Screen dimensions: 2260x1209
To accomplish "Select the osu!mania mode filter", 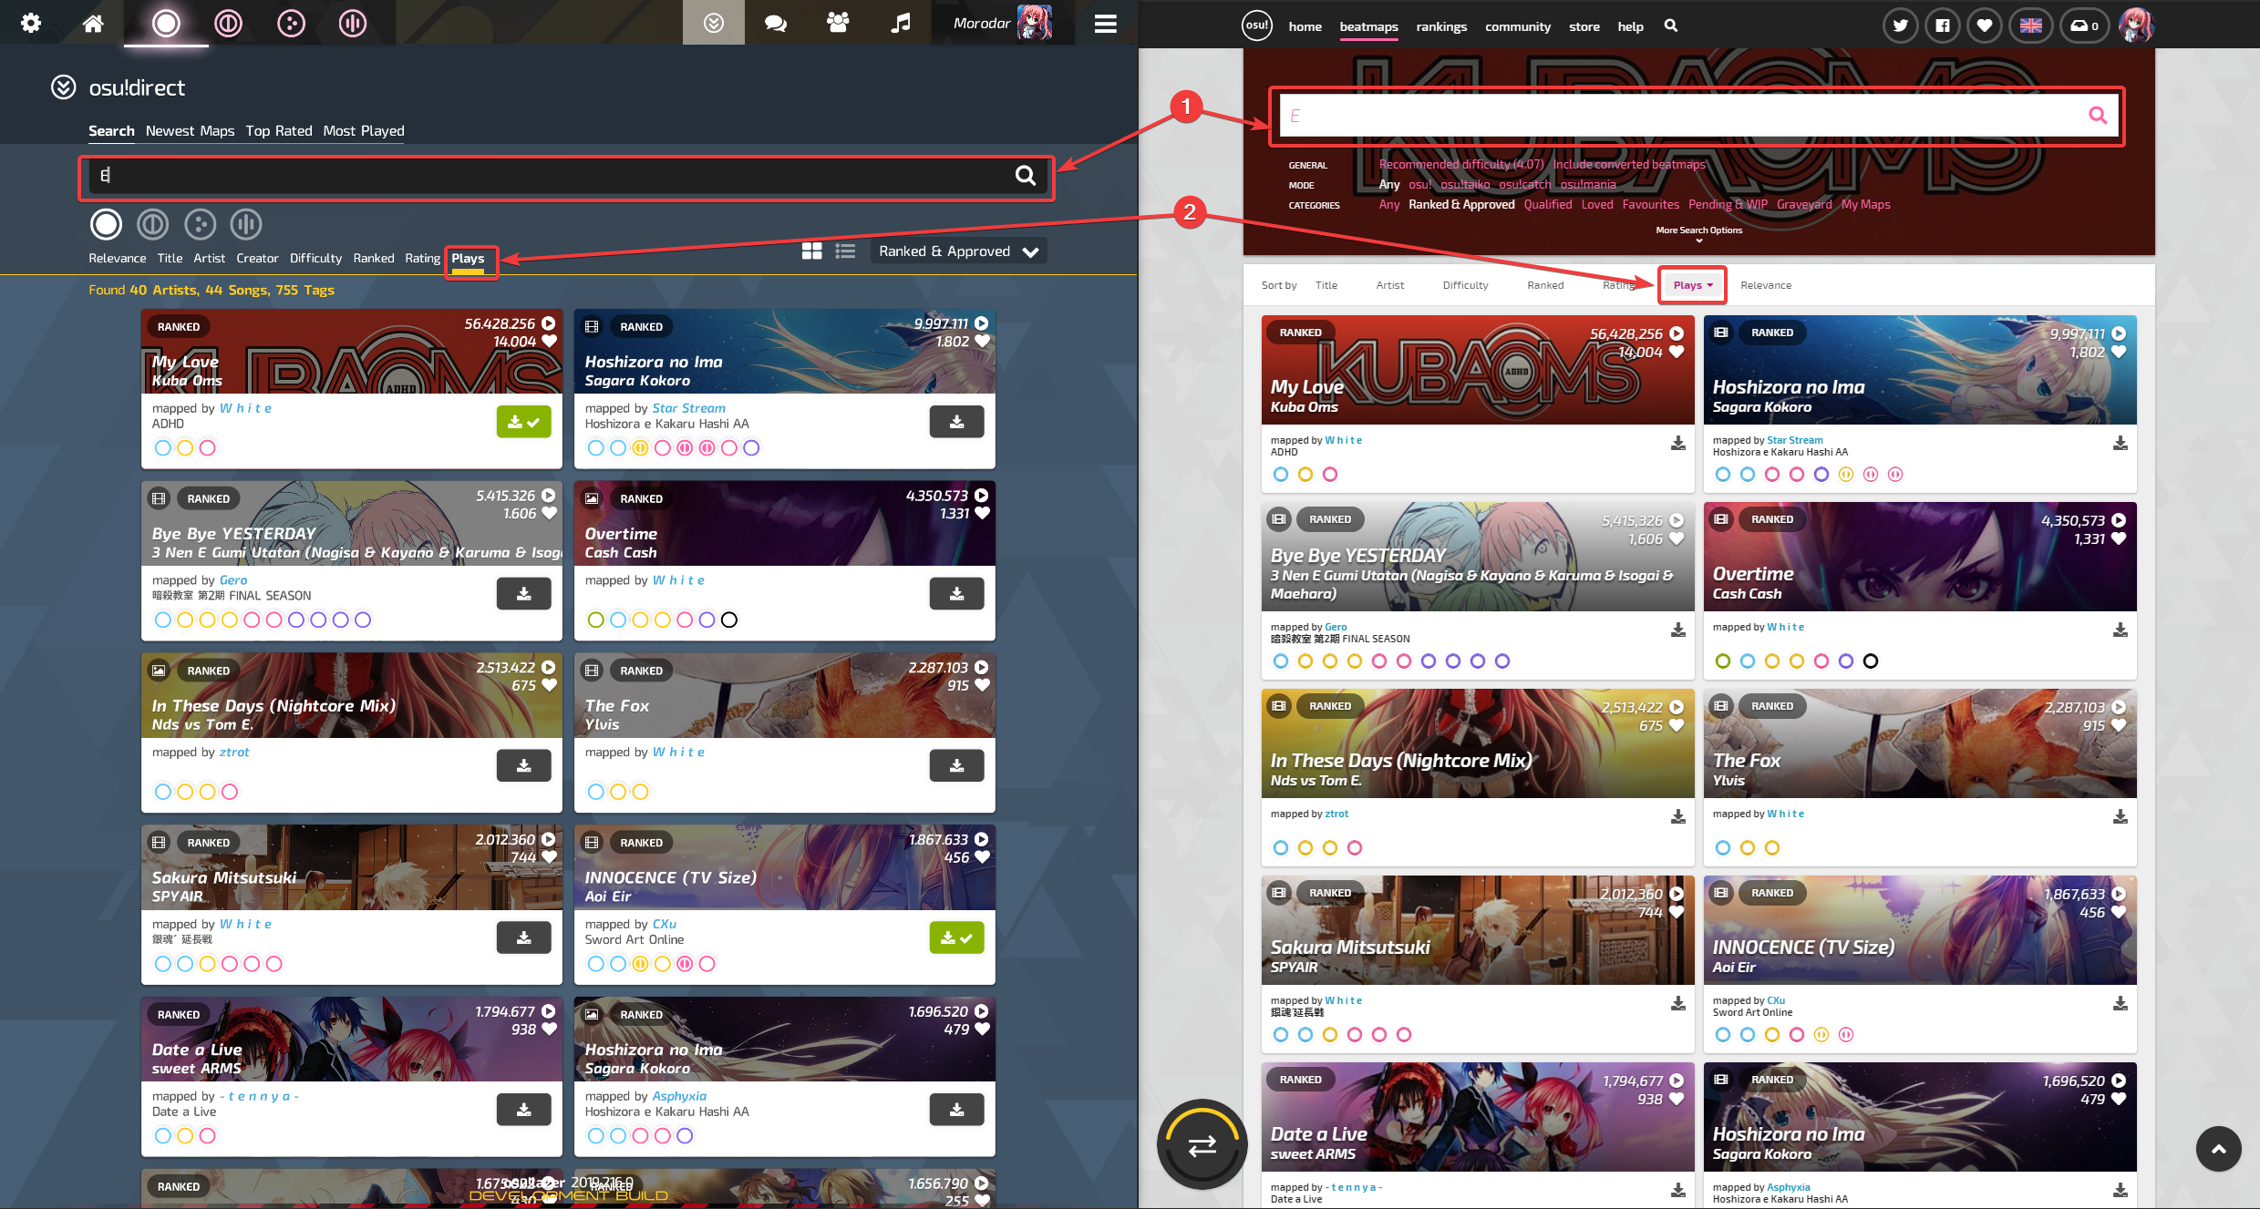I will (x=1587, y=184).
